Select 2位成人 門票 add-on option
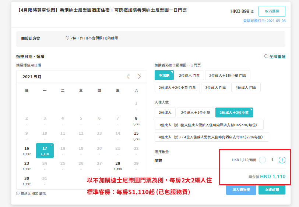Image resolution: width=299 pixels, height=207 pixels. (x=189, y=75)
